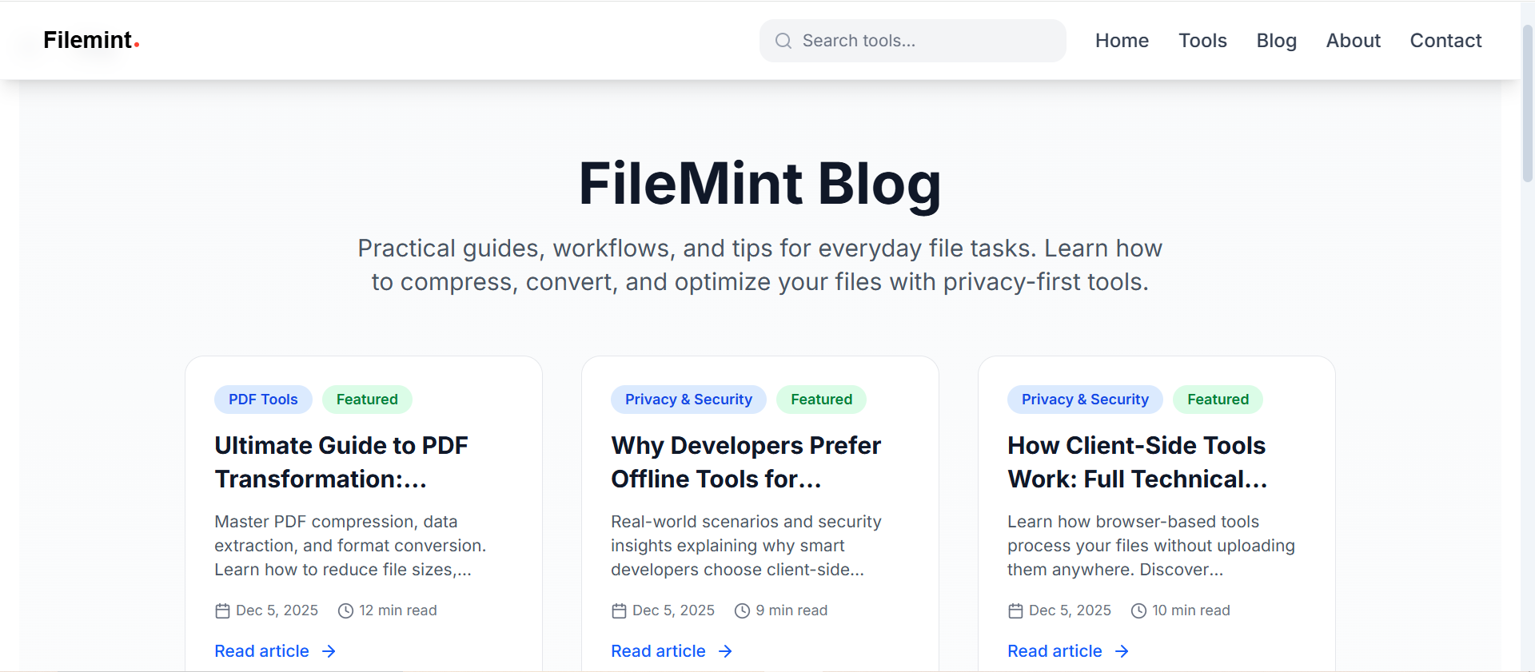Click the clock icon beside 10 min read
This screenshot has width=1535, height=672.
pyautogui.click(x=1138, y=611)
